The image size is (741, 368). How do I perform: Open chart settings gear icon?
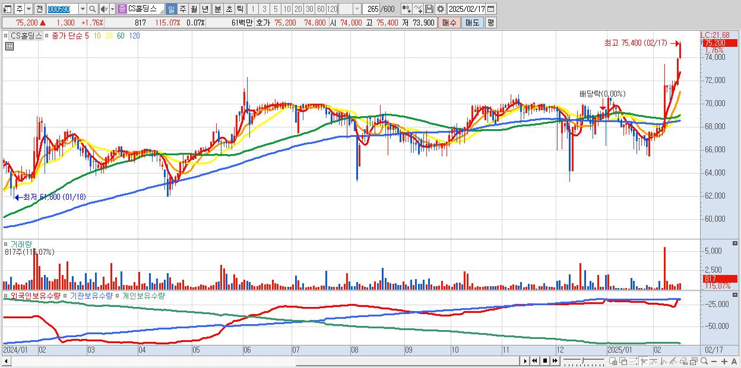pyautogui.click(x=441, y=9)
